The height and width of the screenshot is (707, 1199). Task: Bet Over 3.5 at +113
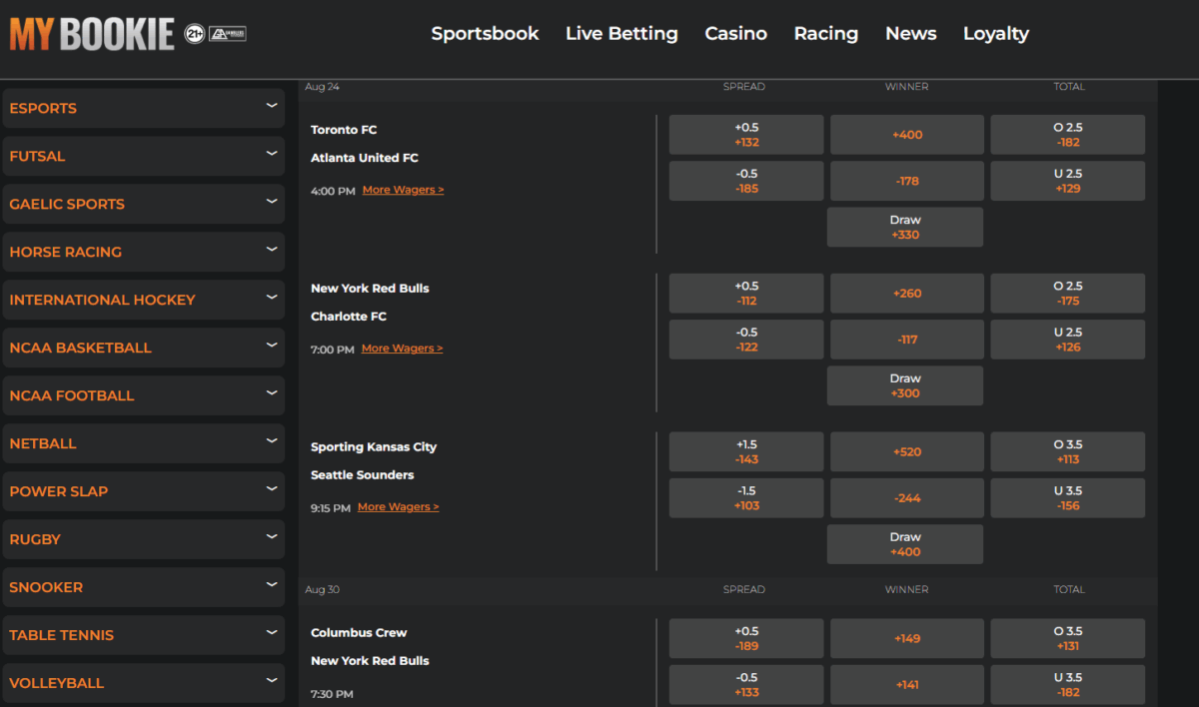pyautogui.click(x=1068, y=452)
